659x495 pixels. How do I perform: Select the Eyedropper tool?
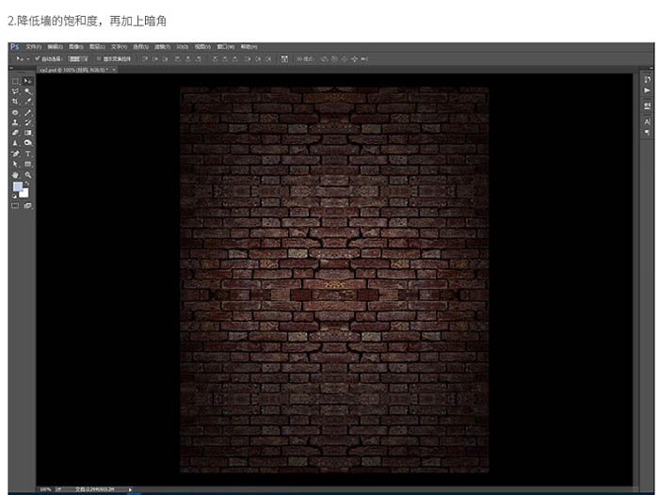coord(27,102)
